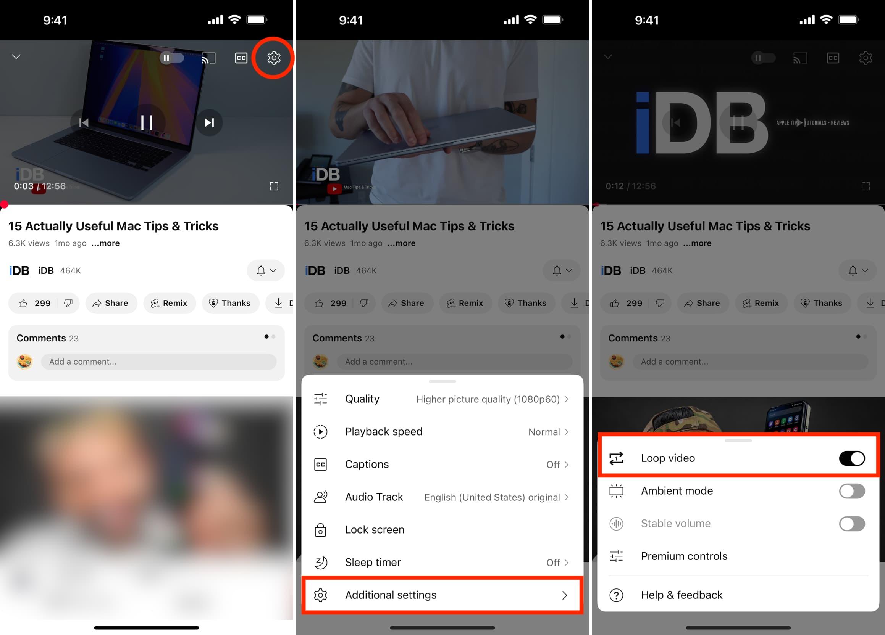The image size is (885, 635).
Task: Click Captions CC icon in middle phone menu
Action: click(x=320, y=465)
